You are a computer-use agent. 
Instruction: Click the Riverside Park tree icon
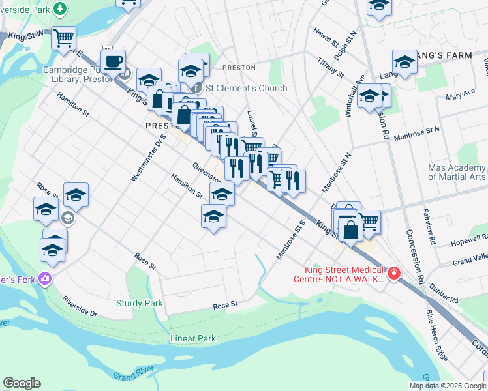pos(60,8)
